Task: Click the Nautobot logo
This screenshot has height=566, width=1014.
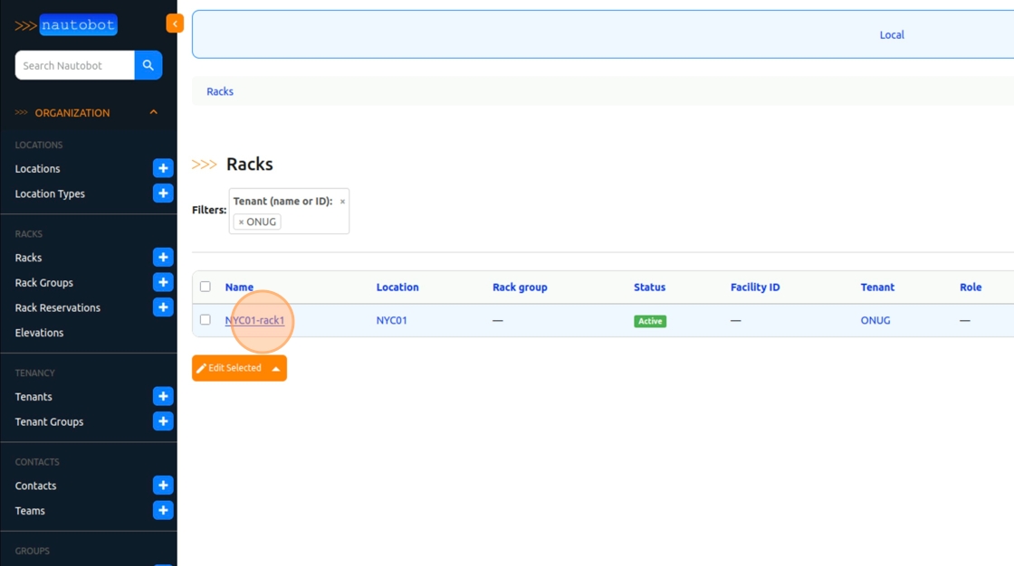Action: click(66, 24)
